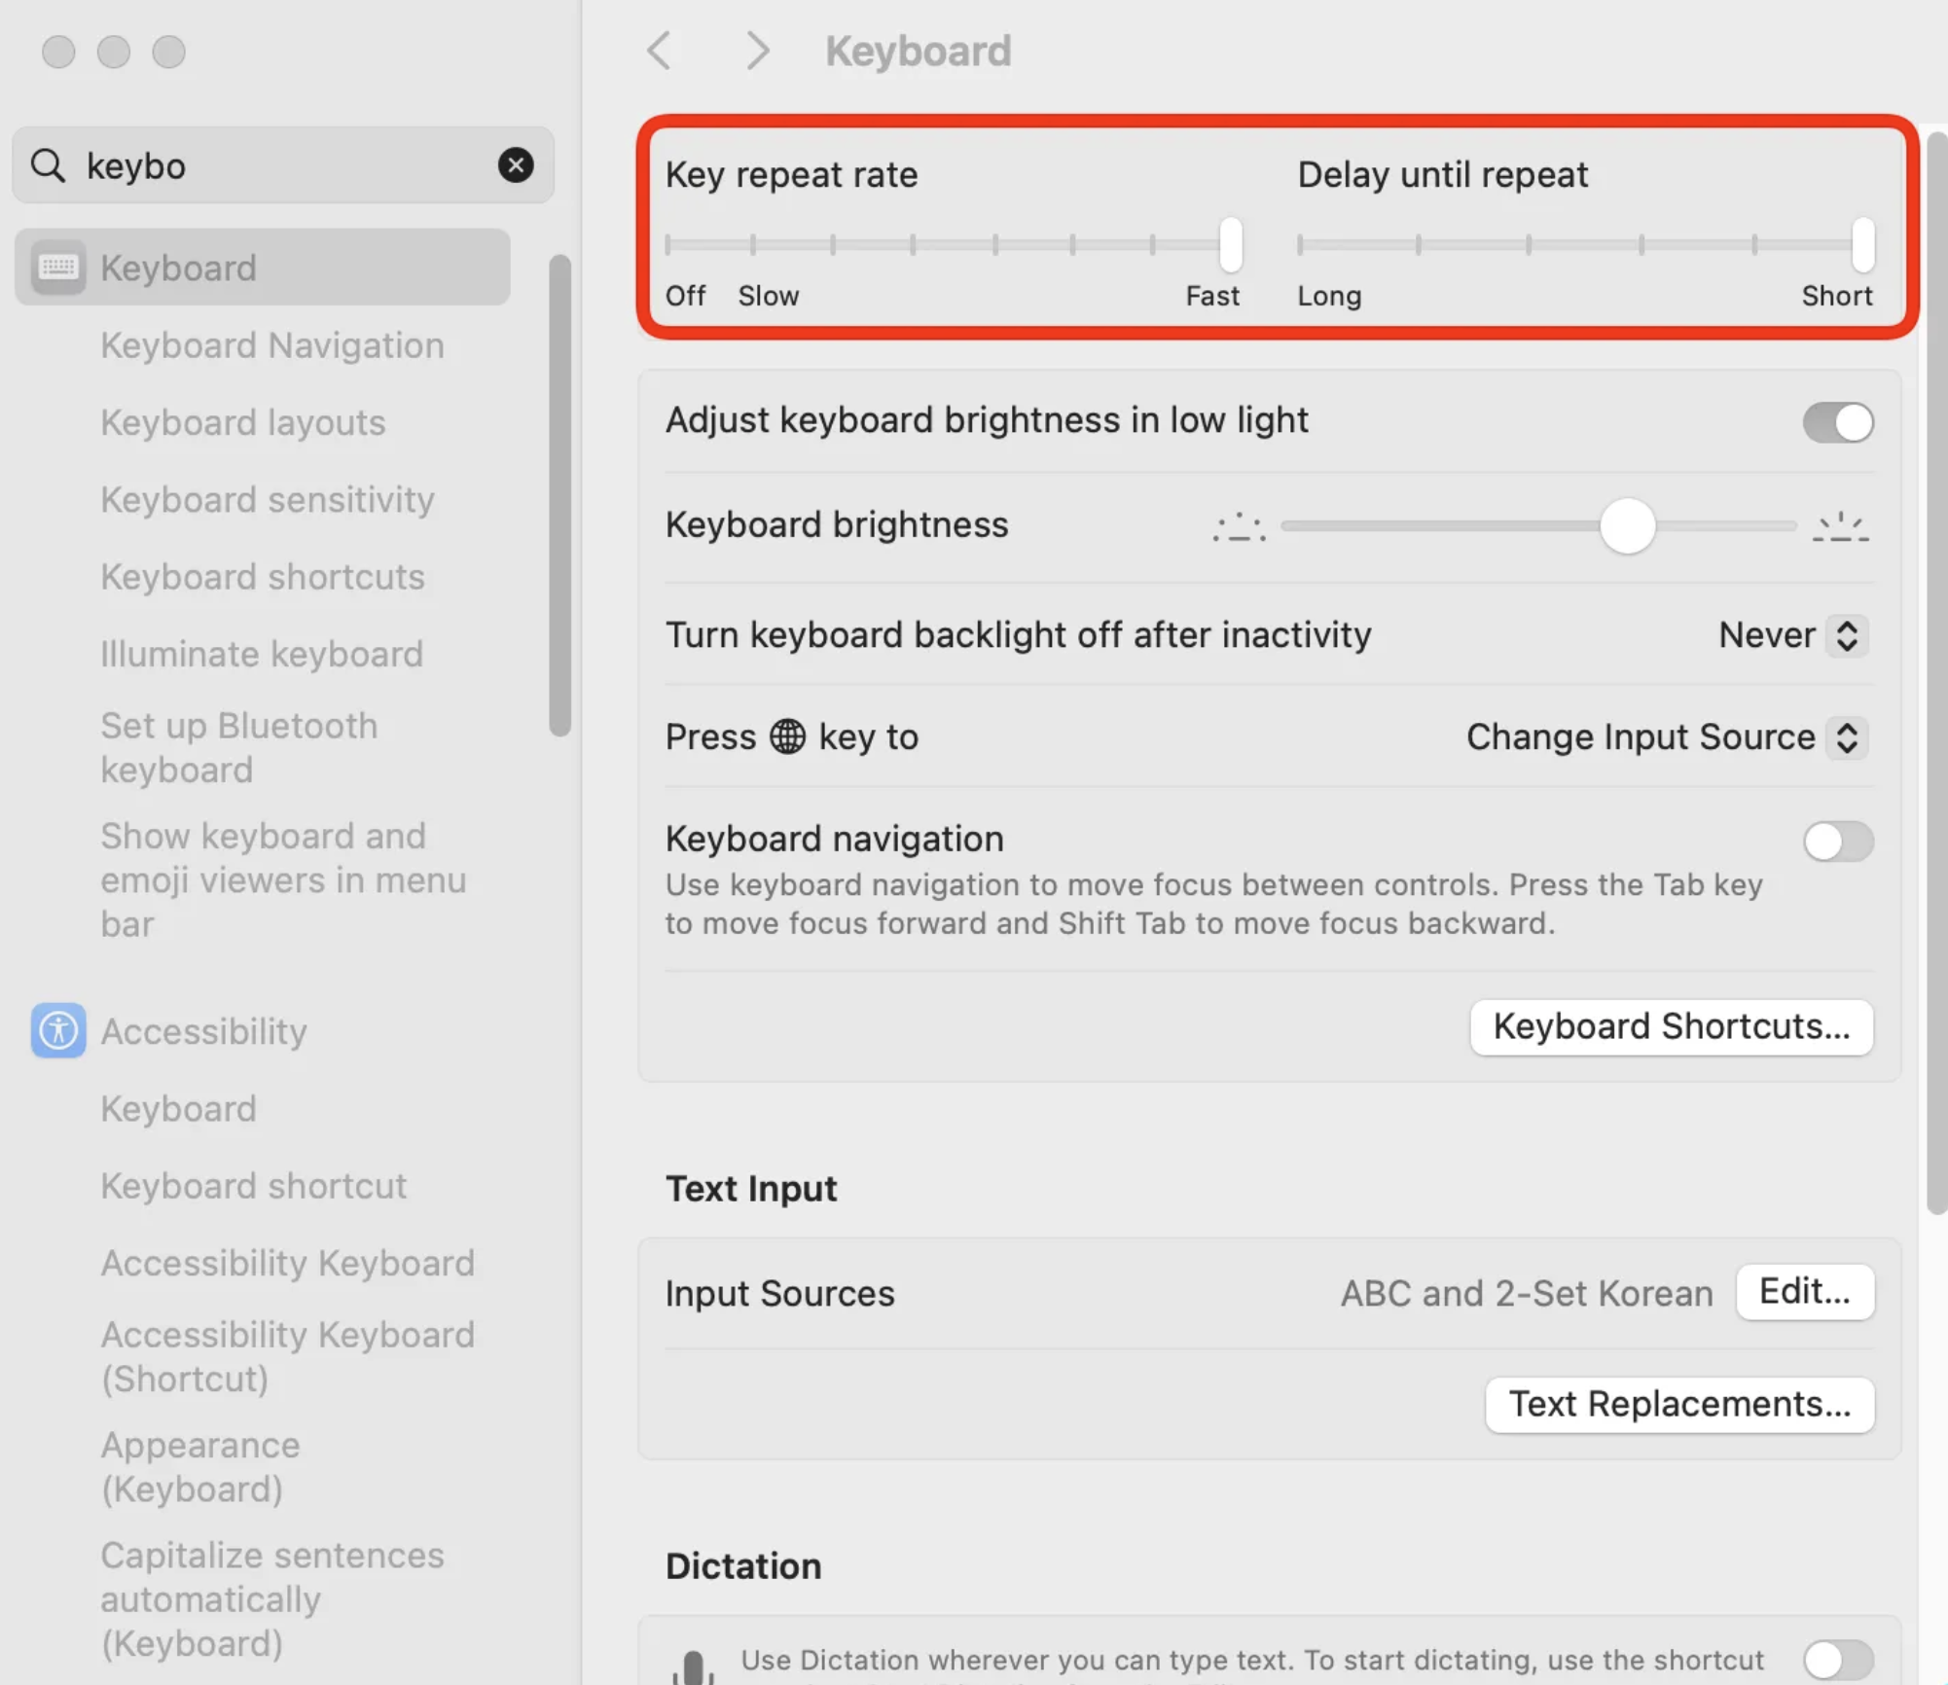Select Illuminate keyboard sidebar result
The width and height of the screenshot is (1948, 1685).
pyautogui.click(x=262, y=654)
